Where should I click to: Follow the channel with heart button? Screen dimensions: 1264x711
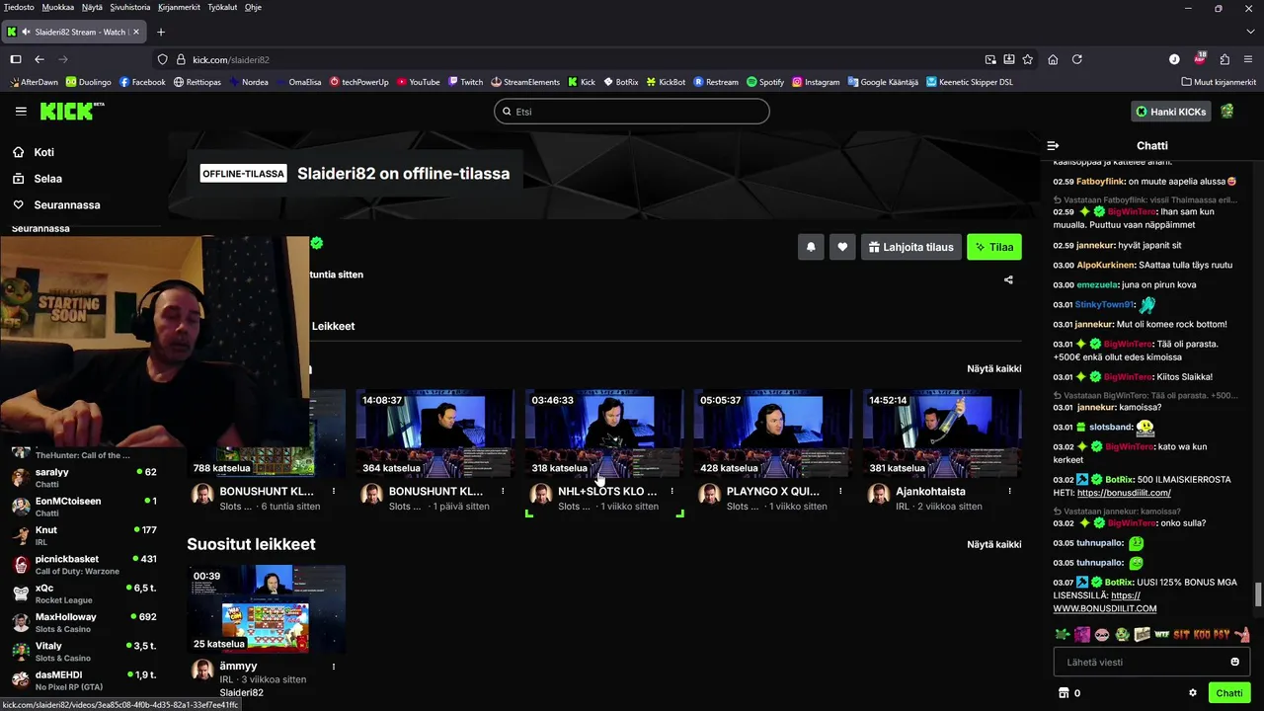pyautogui.click(x=842, y=247)
